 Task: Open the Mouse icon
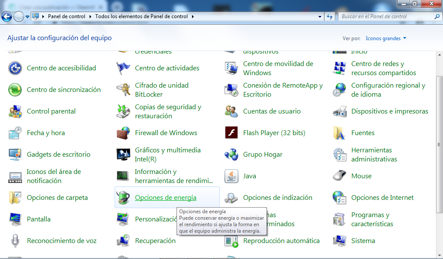[340, 175]
